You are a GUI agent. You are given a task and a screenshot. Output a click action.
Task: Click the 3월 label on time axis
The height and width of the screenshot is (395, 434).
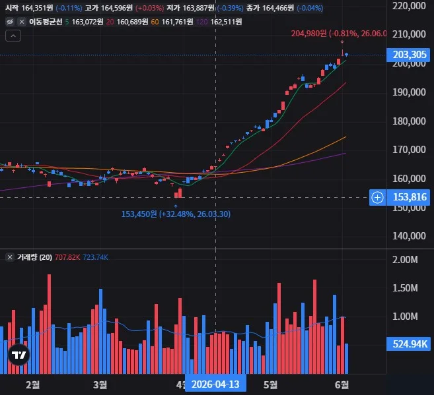(100, 384)
